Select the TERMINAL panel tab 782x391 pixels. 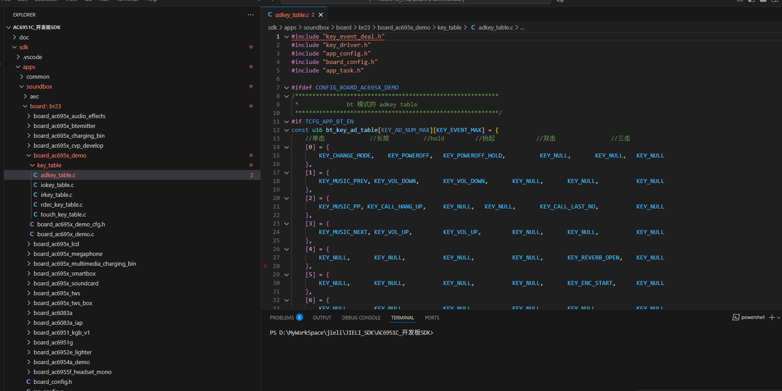tap(403, 318)
